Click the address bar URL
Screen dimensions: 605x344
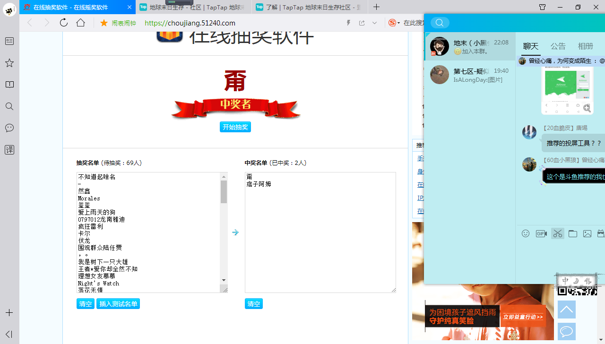pos(190,23)
